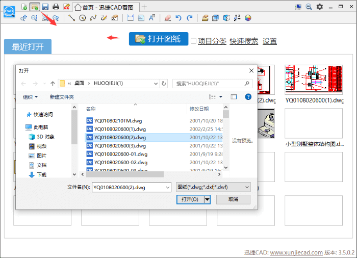
Task: Click 打开(O) button in dialog
Action: tap(190, 199)
